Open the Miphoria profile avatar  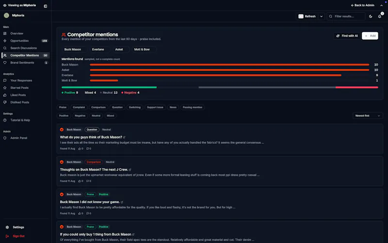coord(6,16)
